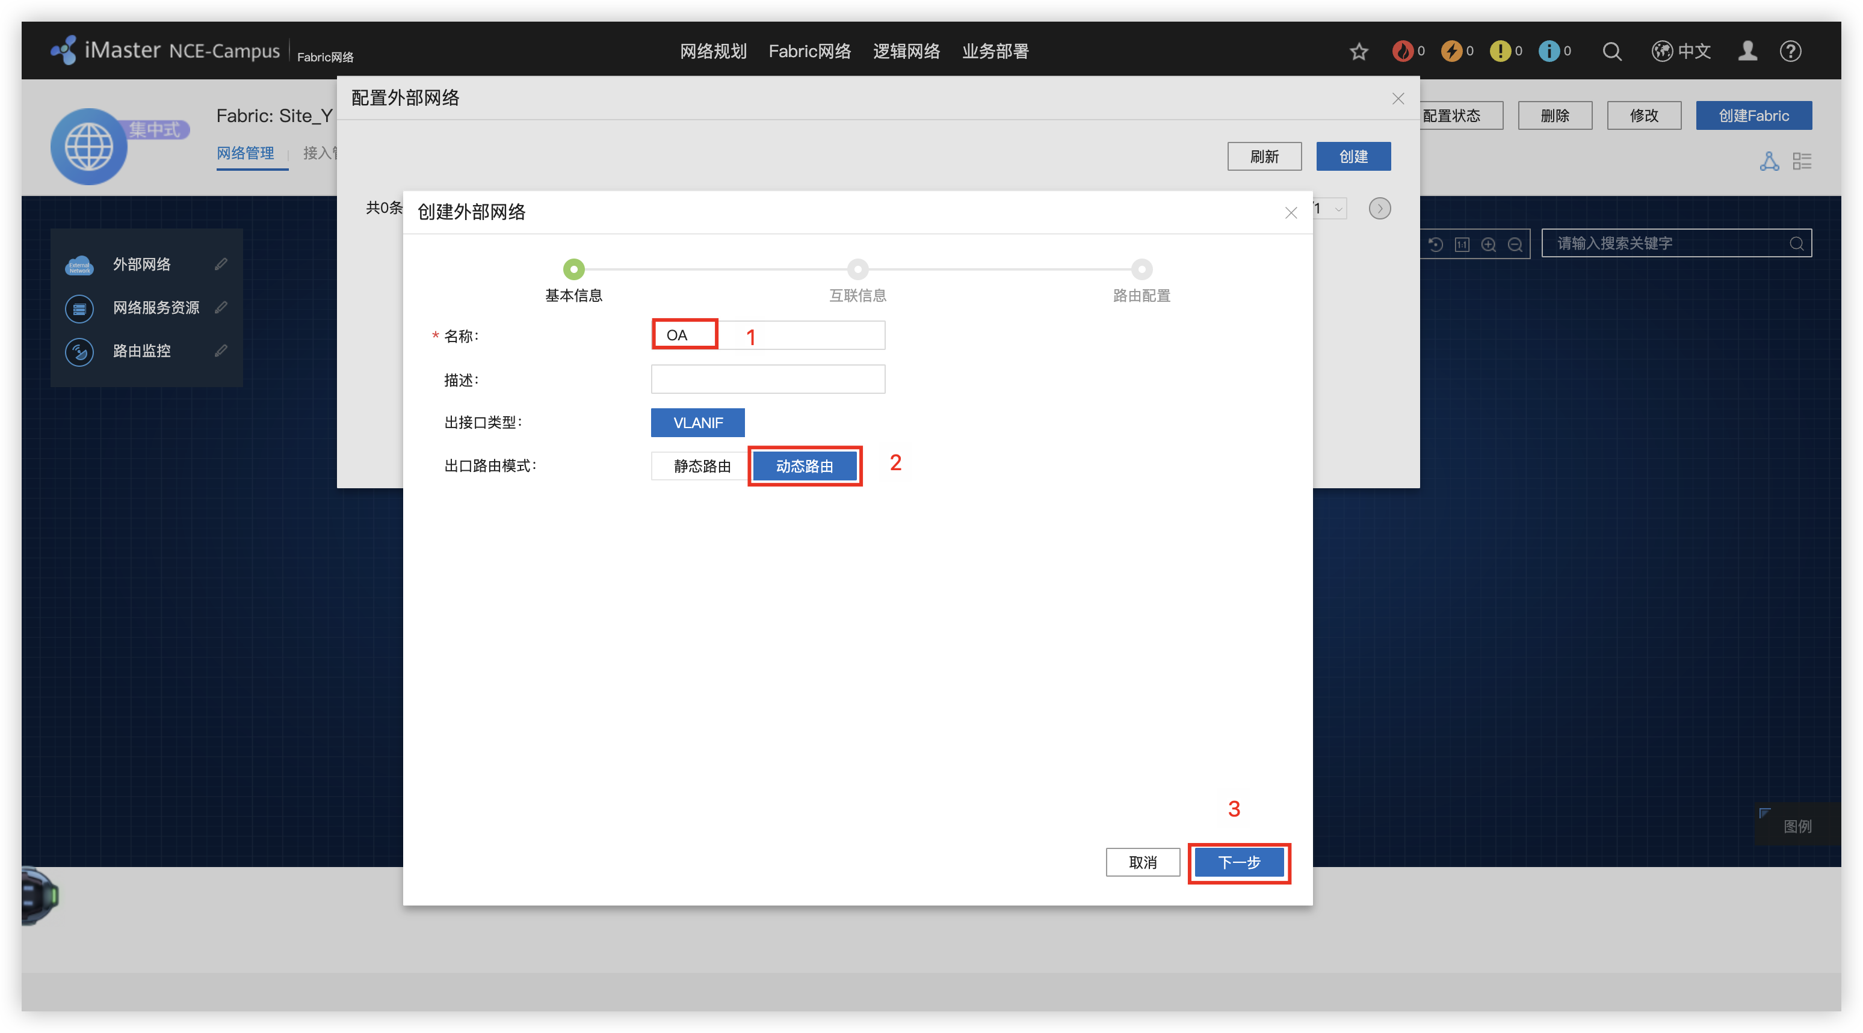1863x1033 pixels.
Task: Click the description input field
Action: tap(767, 379)
